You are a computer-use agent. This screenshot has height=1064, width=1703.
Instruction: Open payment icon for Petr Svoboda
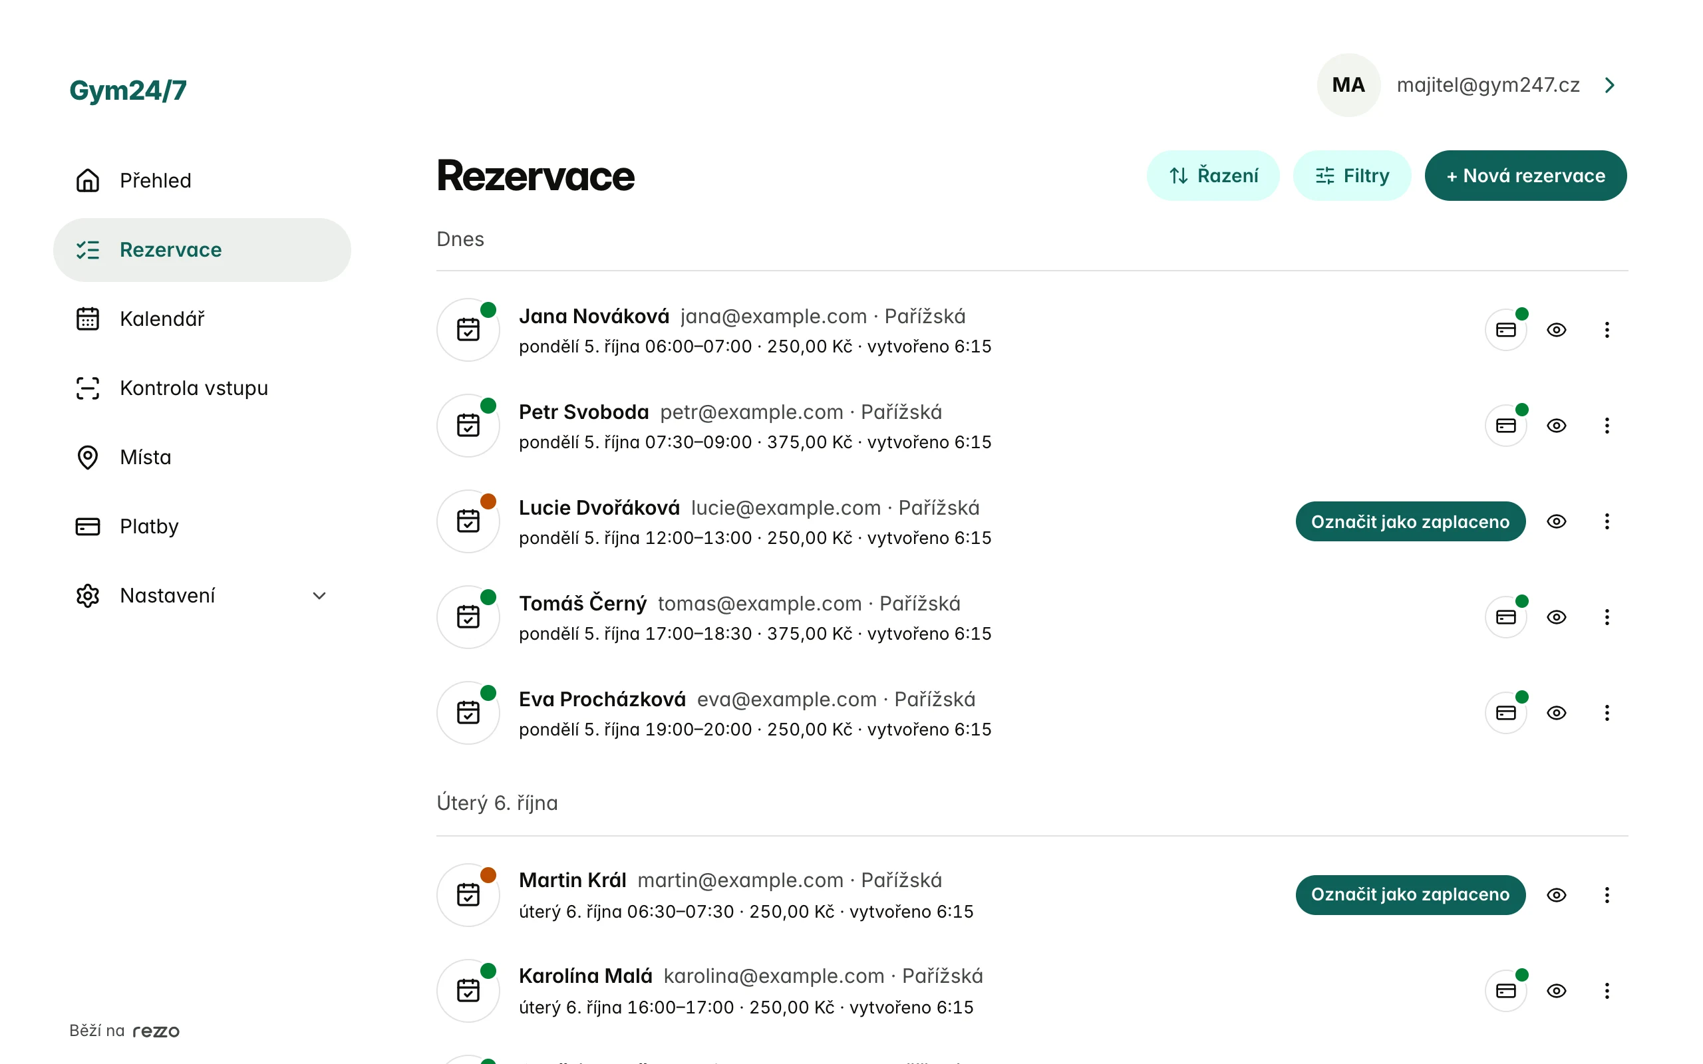point(1505,425)
